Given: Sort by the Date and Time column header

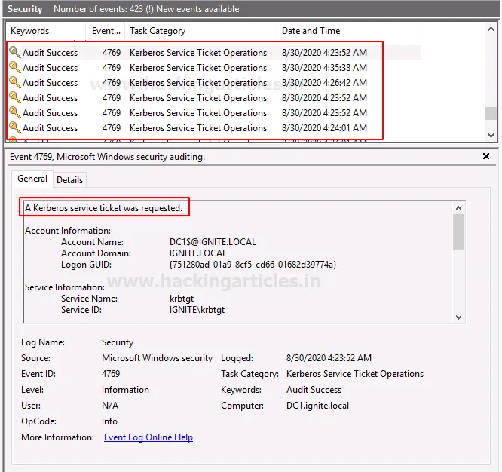Looking at the screenshot, I should pyautogui.click(x=311, y=31).
